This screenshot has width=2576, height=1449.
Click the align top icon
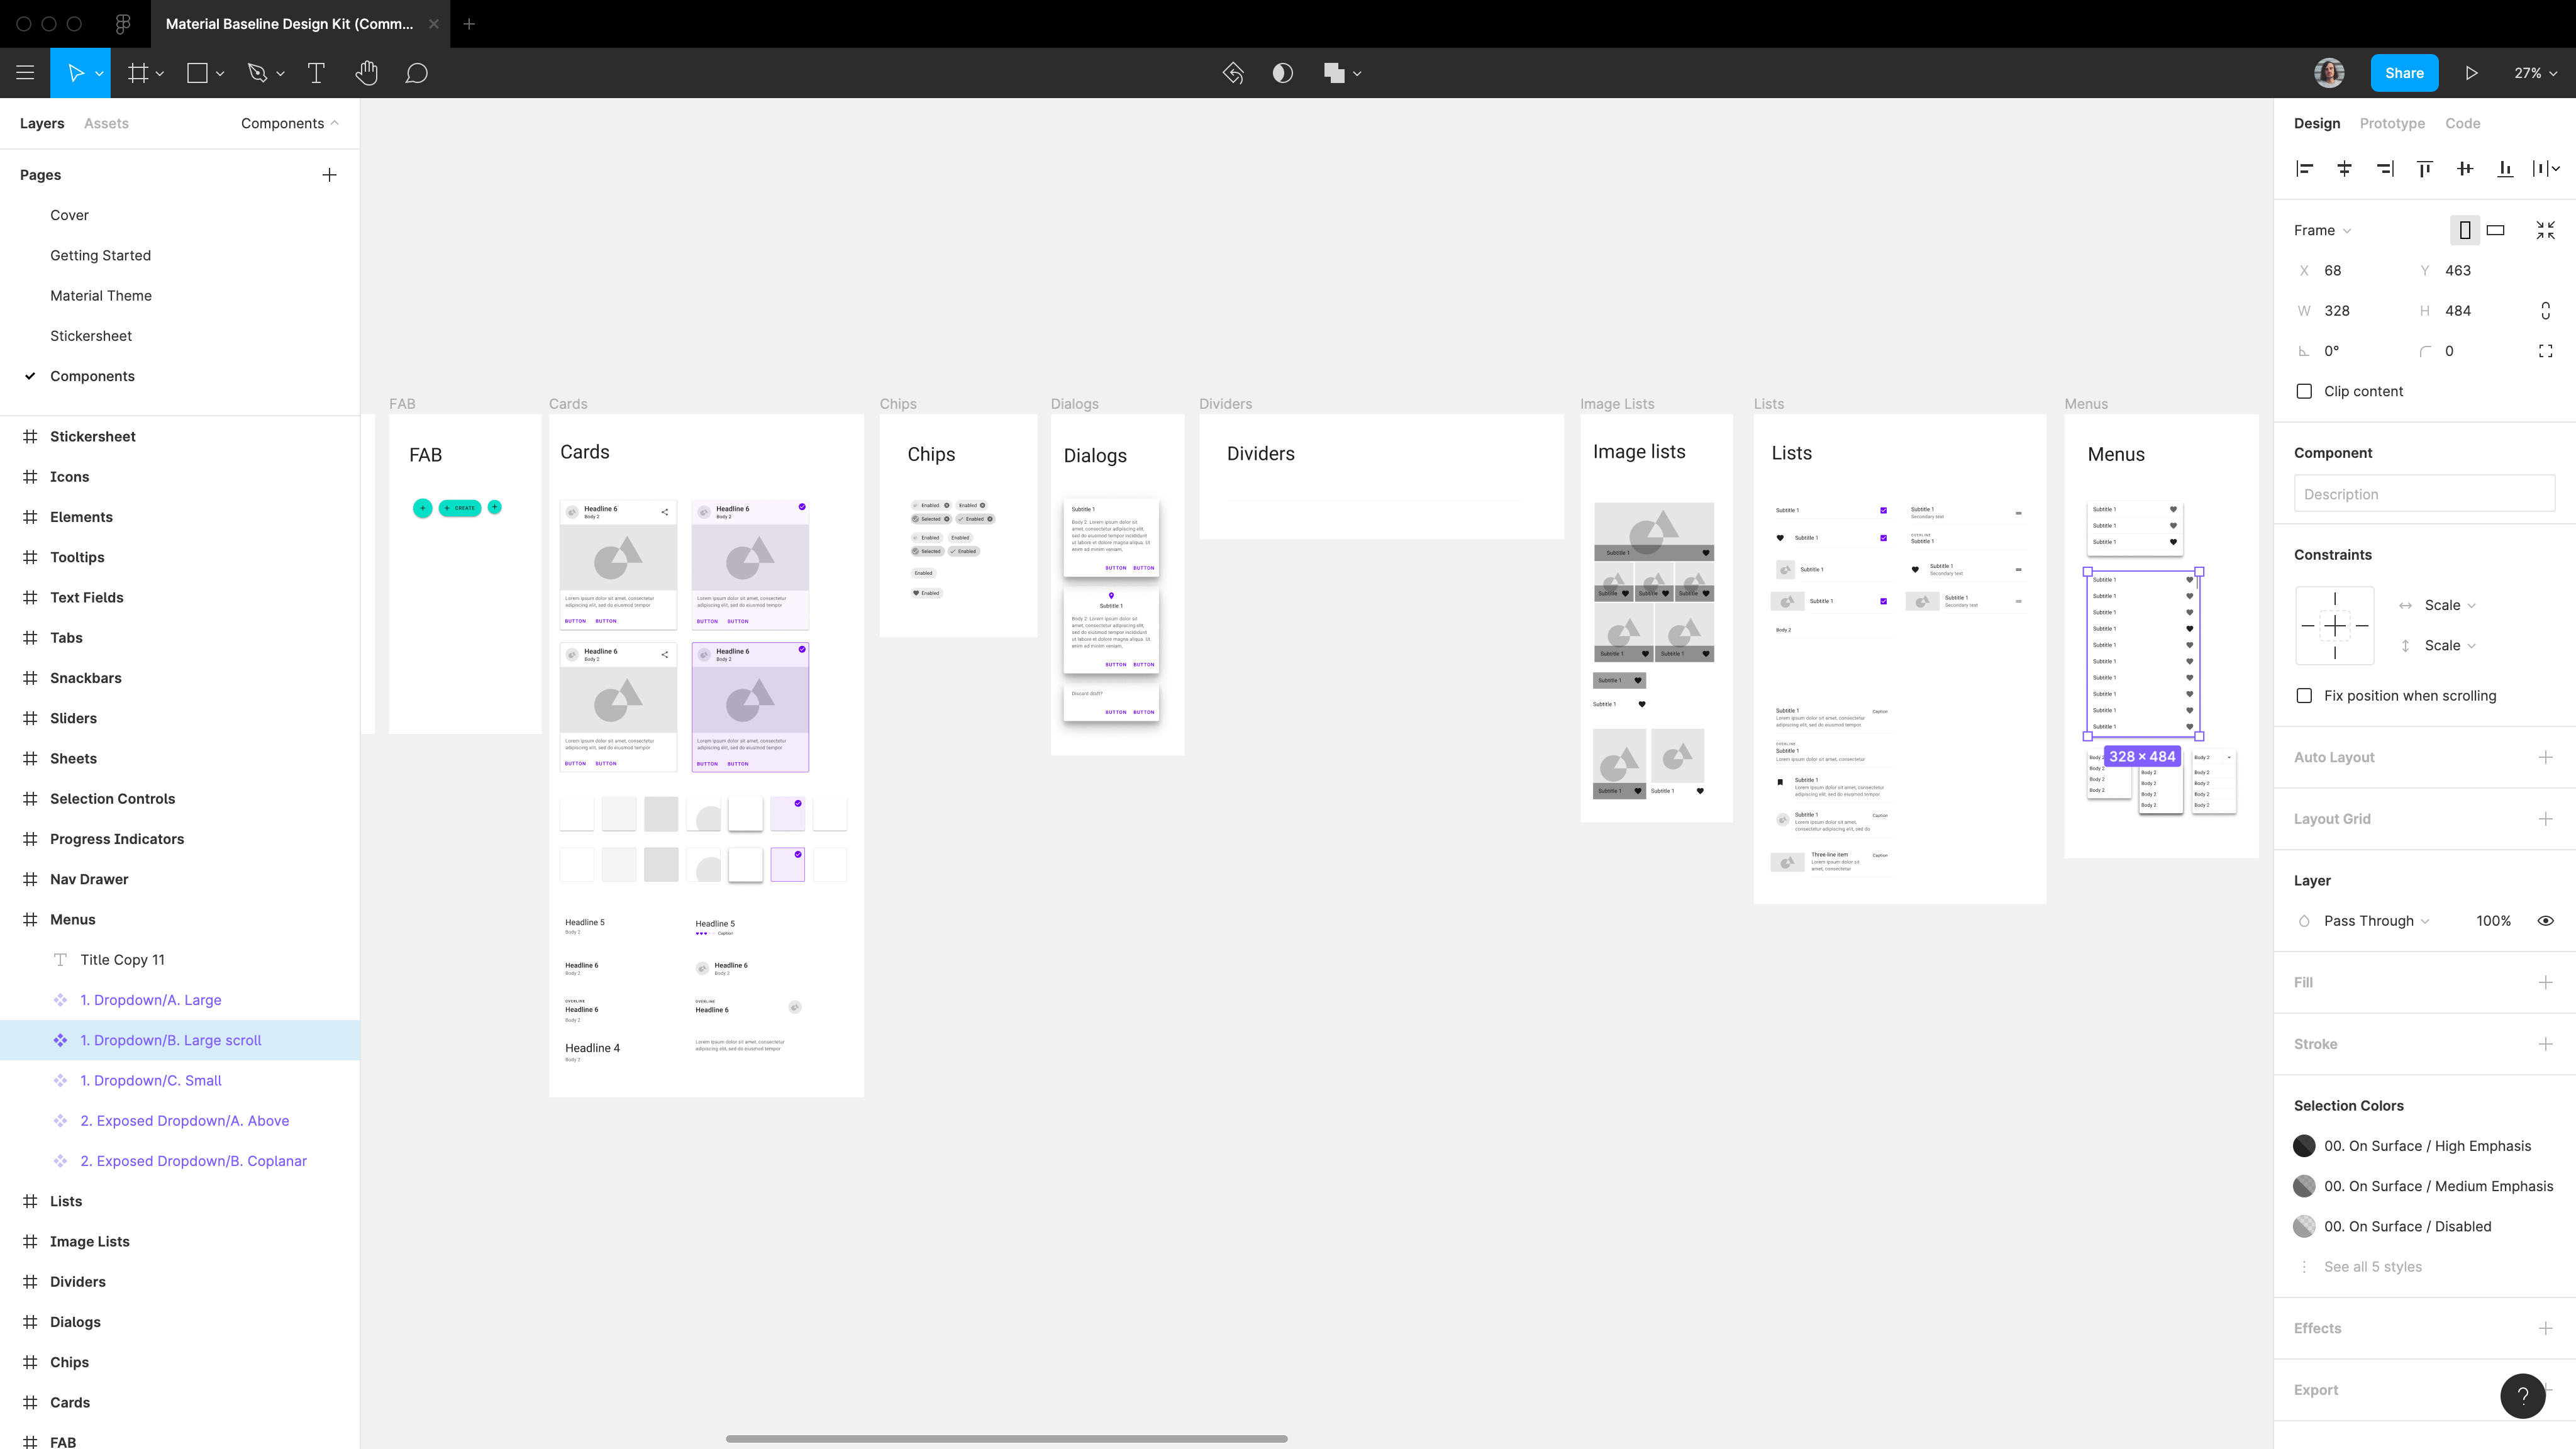(2424, 169)
